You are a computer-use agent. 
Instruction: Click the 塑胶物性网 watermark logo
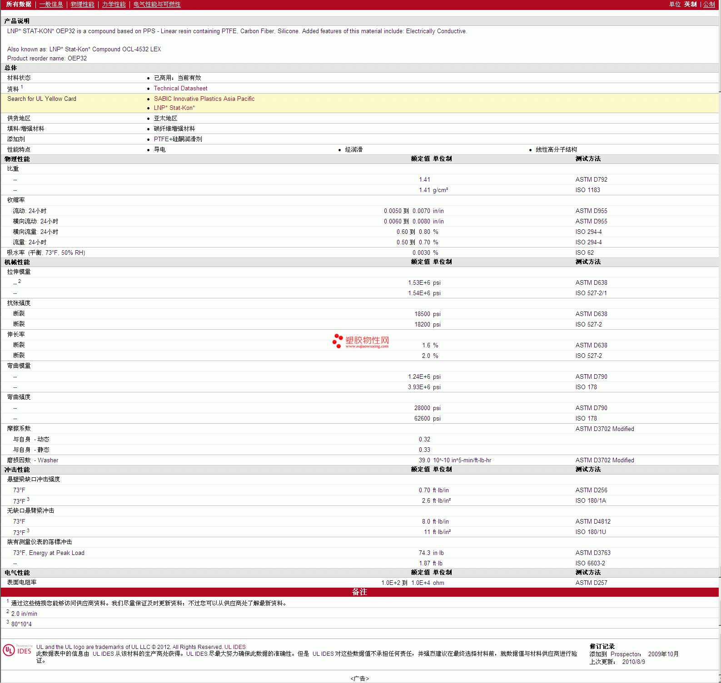[361, 341]
